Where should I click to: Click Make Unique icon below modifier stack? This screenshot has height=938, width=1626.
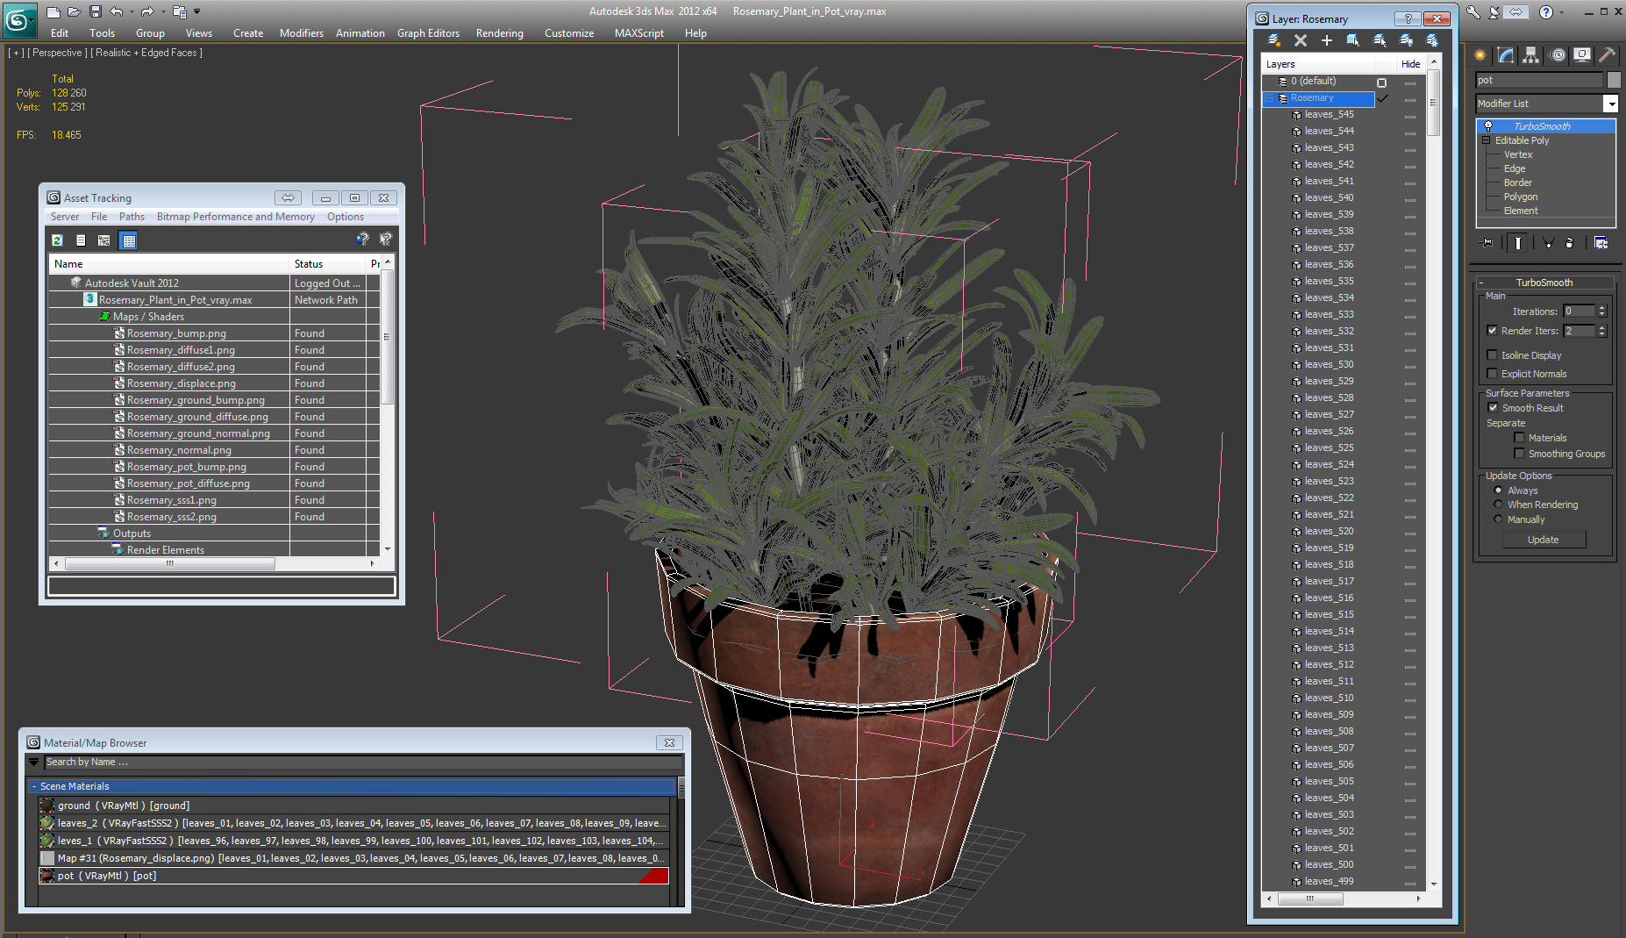1548,243
